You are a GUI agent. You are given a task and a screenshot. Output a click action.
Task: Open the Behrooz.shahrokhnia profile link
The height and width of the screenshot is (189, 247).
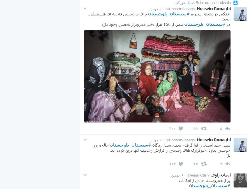213,3
